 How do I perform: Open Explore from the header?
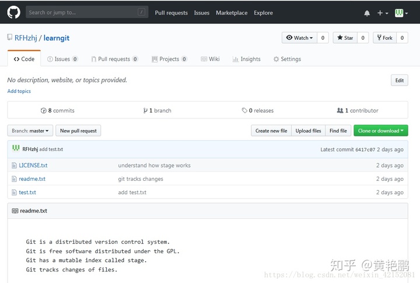[x=263, y=13]
